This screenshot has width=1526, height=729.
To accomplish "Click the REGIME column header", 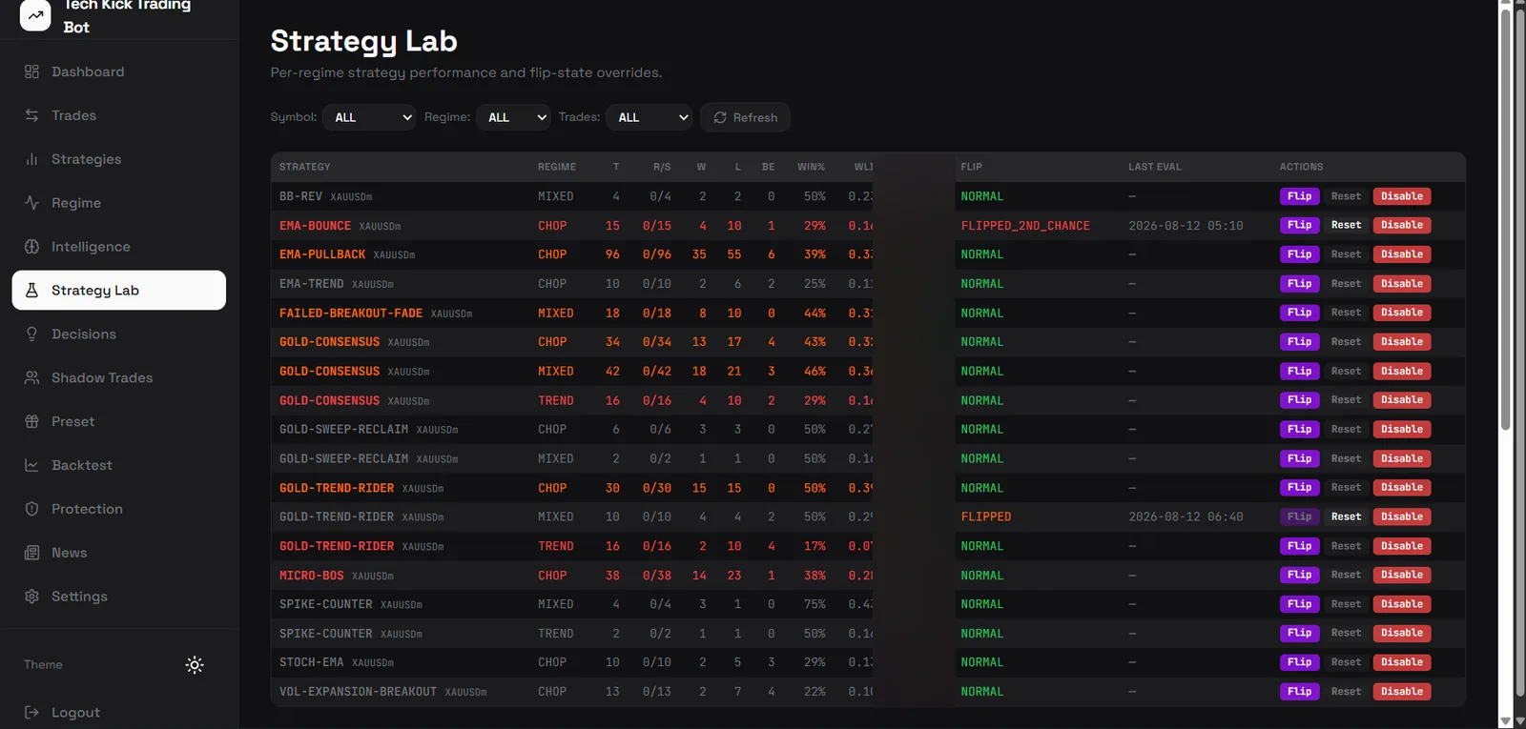I will click(x=557, y=167).
